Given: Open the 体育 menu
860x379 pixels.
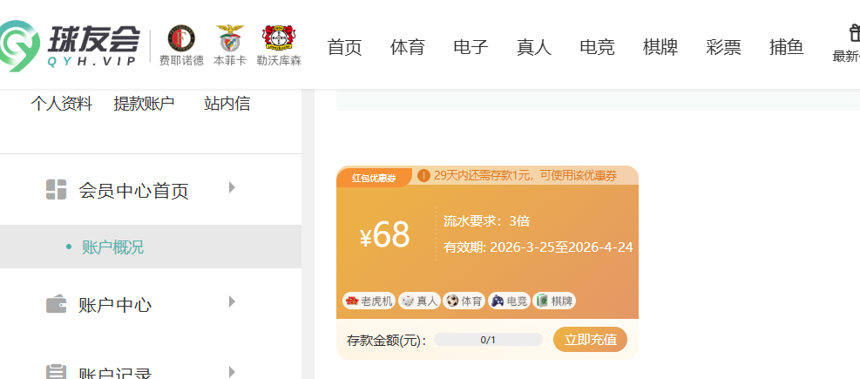Looking at the screenshot, I should click(408, 47).
